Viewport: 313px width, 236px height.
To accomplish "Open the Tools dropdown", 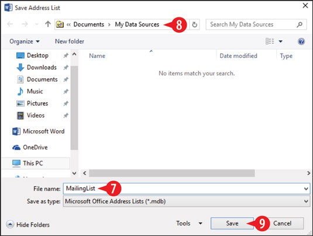I will tap(189, 223).
